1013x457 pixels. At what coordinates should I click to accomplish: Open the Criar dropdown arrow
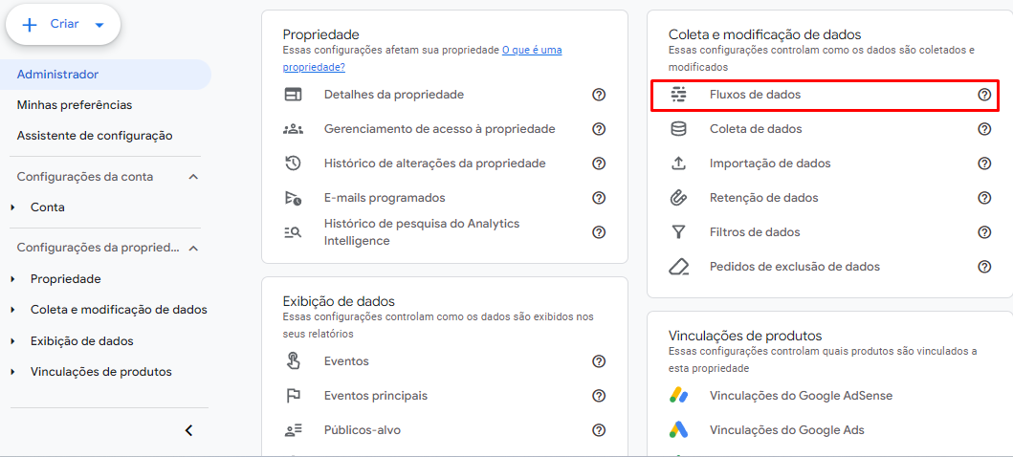99,25
